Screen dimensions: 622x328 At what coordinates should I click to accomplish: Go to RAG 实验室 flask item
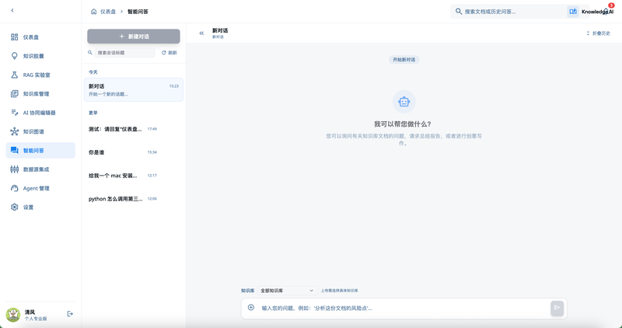click(40, 75)
